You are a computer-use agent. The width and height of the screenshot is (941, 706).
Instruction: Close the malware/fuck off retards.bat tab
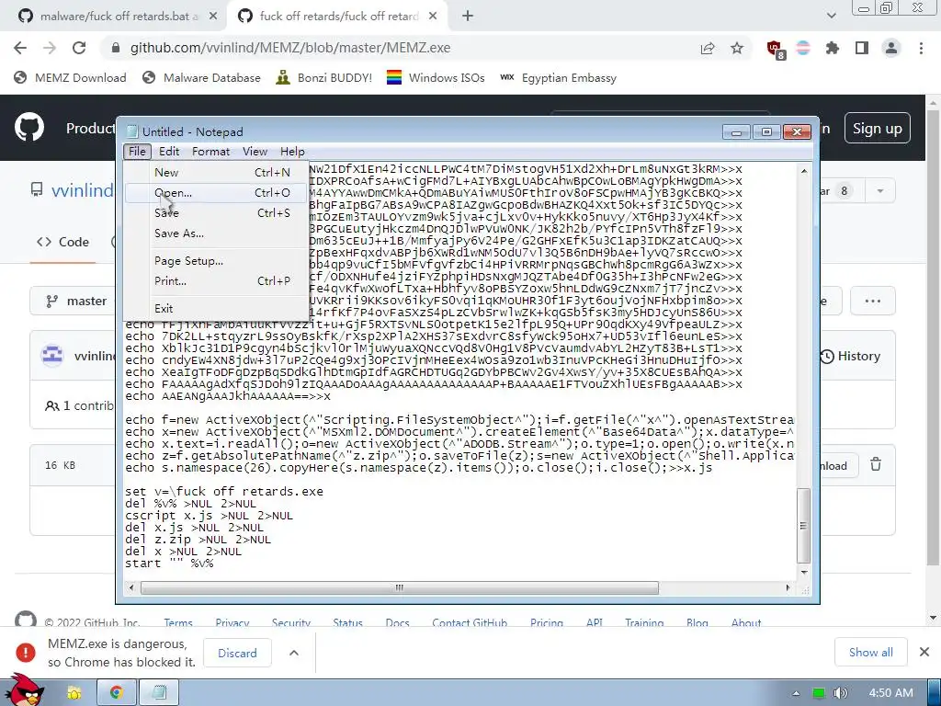[x=213, y=17]
